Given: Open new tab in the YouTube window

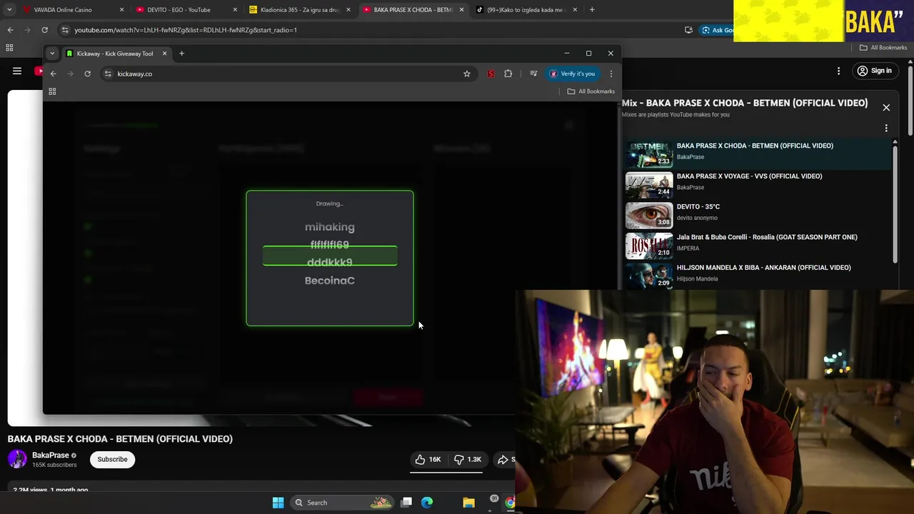Looking at the screenshot, I should [592, 10].
